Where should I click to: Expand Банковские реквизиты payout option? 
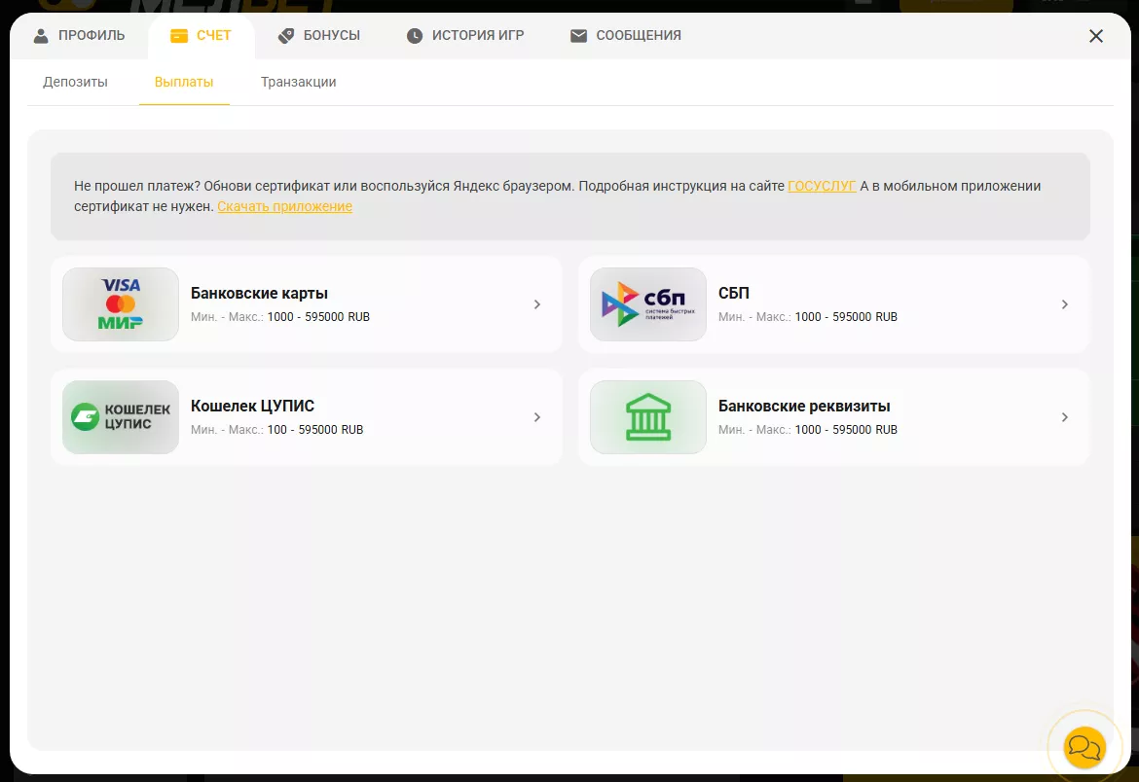[x=1064, y=416]
